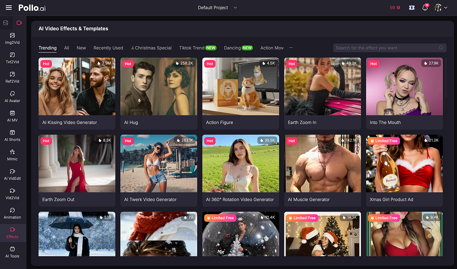Open the AI Shorts tool
The height and width of the screenshot is (269, 457).
coord(12,136)
